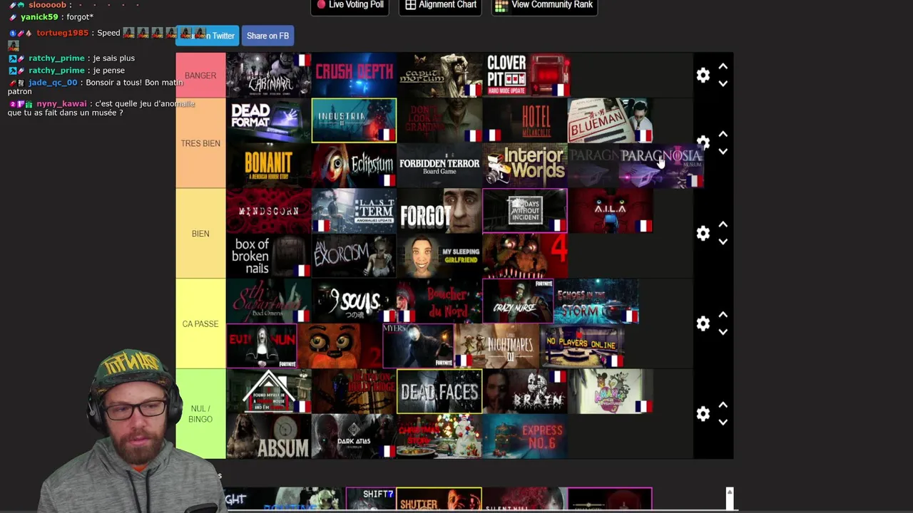Select the Interior Worlds game tile

(525, 165)
